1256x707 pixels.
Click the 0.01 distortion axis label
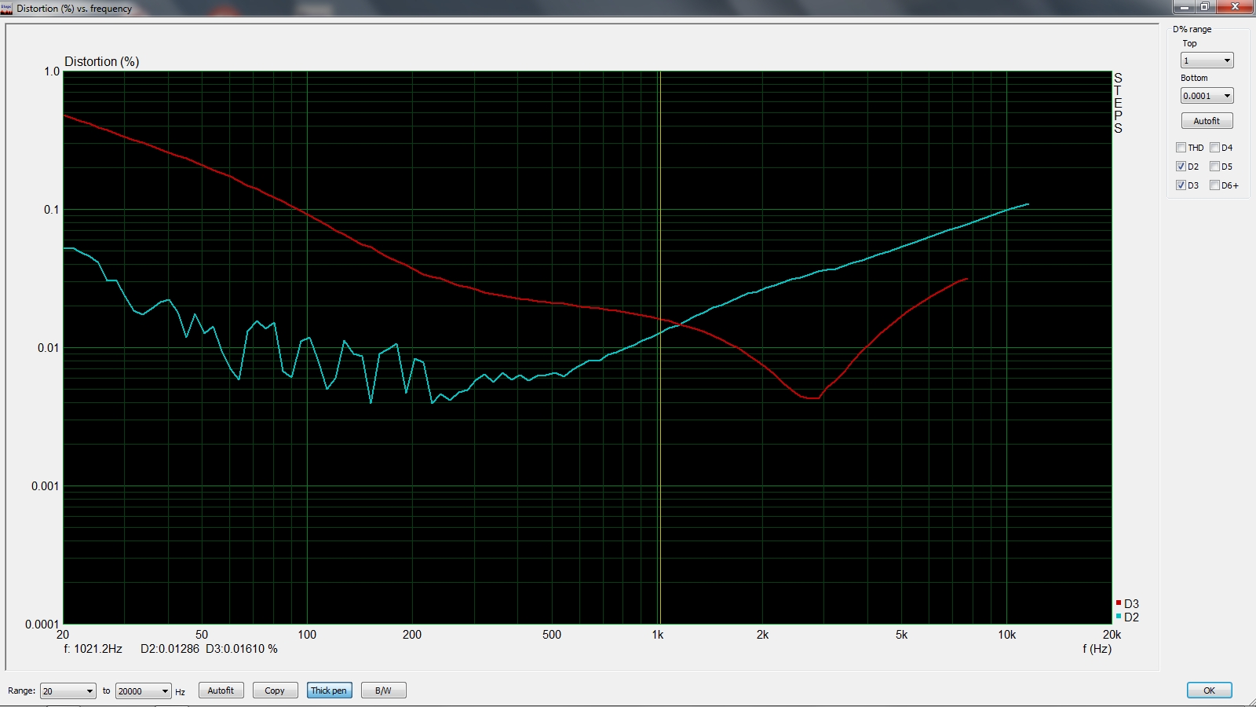48,348
